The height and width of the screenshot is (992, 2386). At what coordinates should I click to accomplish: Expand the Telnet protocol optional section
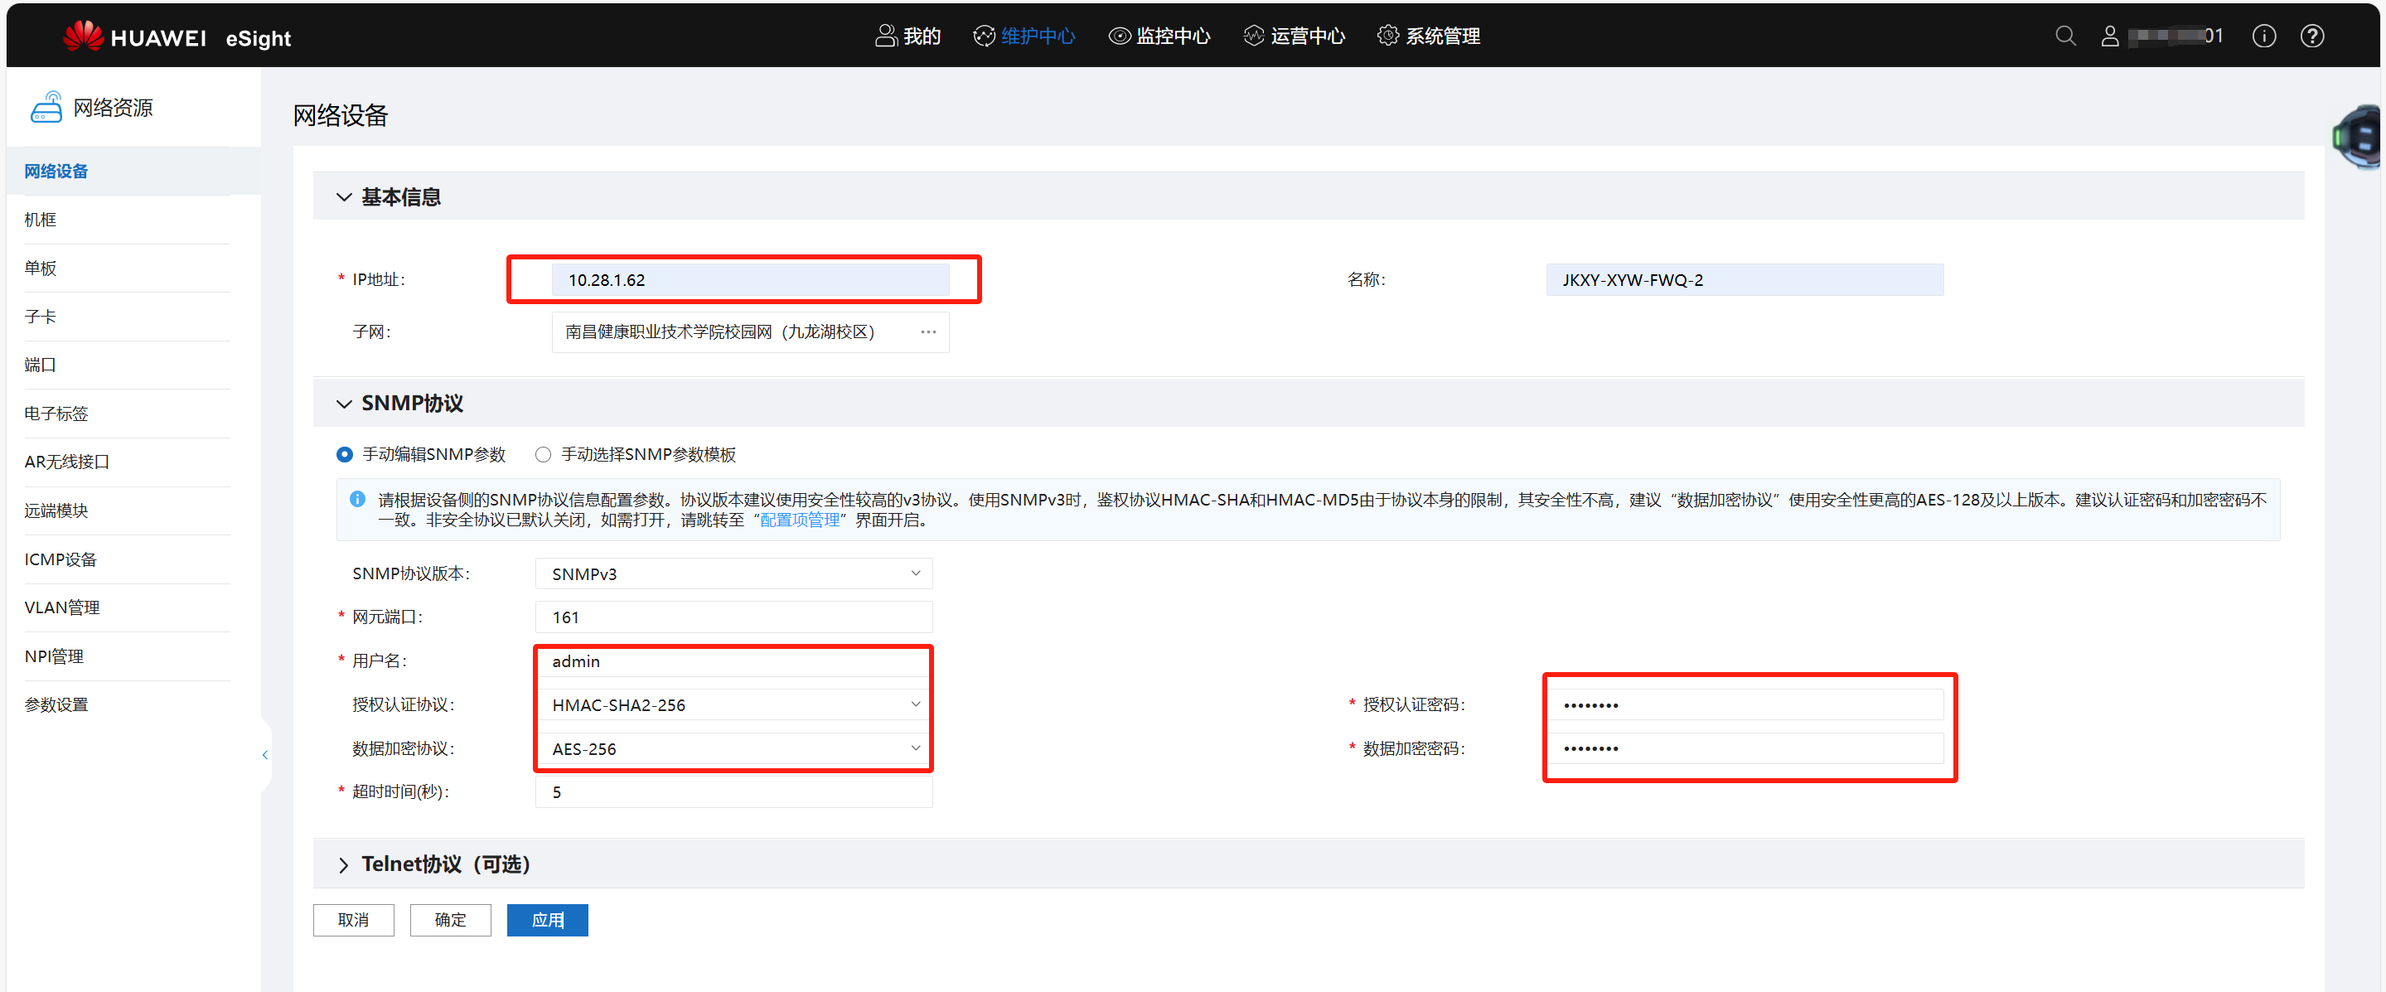(344, 864)
